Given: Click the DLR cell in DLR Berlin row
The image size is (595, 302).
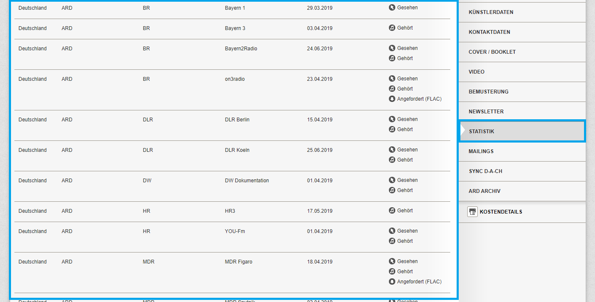Looking at the screenshot, I should [148, 120].
